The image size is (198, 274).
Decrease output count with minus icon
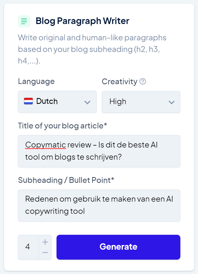click(45, 252)
